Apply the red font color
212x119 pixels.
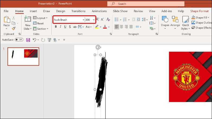tap(105, 27)
